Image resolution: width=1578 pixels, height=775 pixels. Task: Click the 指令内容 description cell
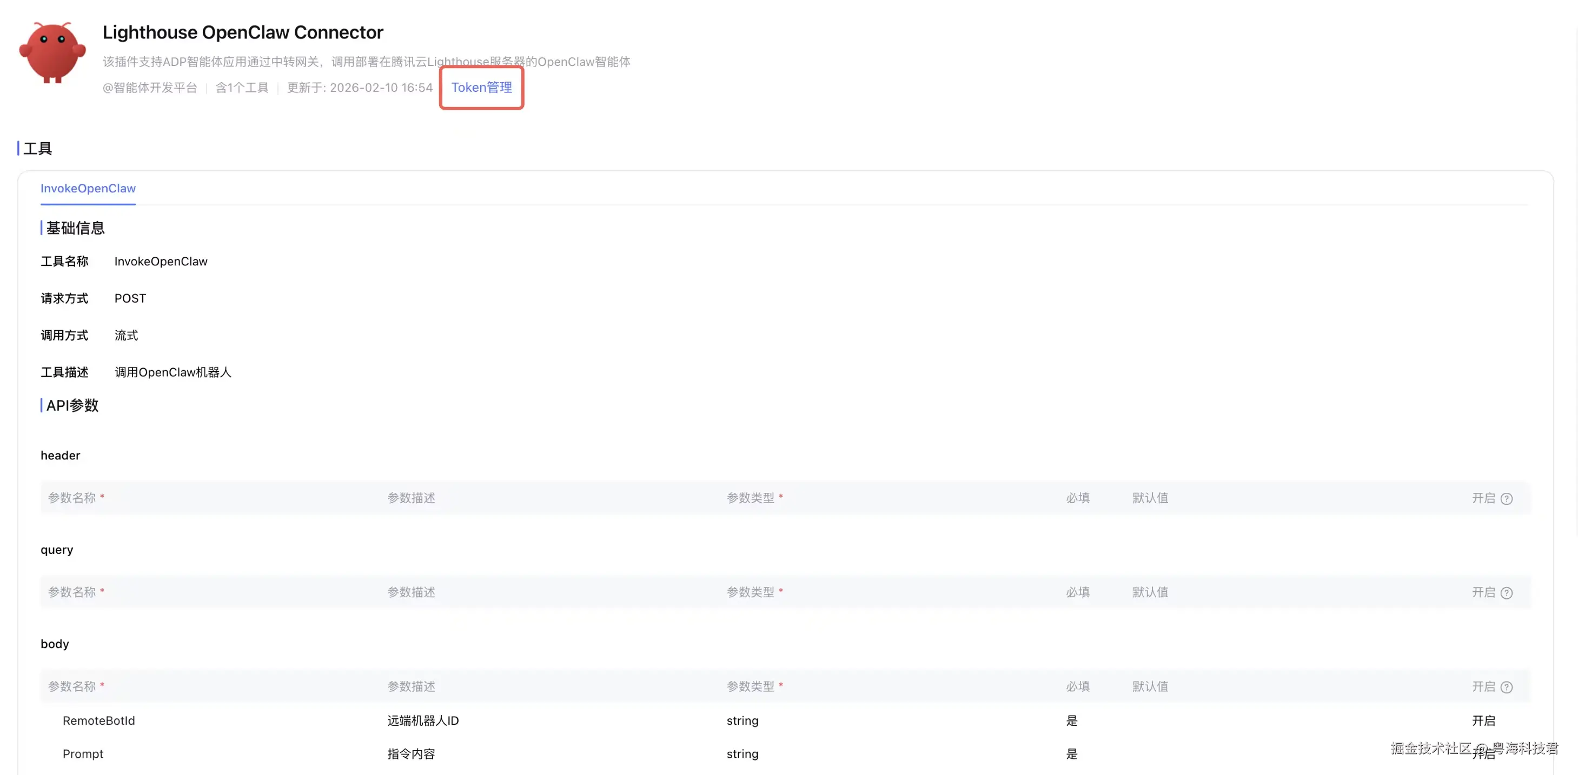[411, 753]
